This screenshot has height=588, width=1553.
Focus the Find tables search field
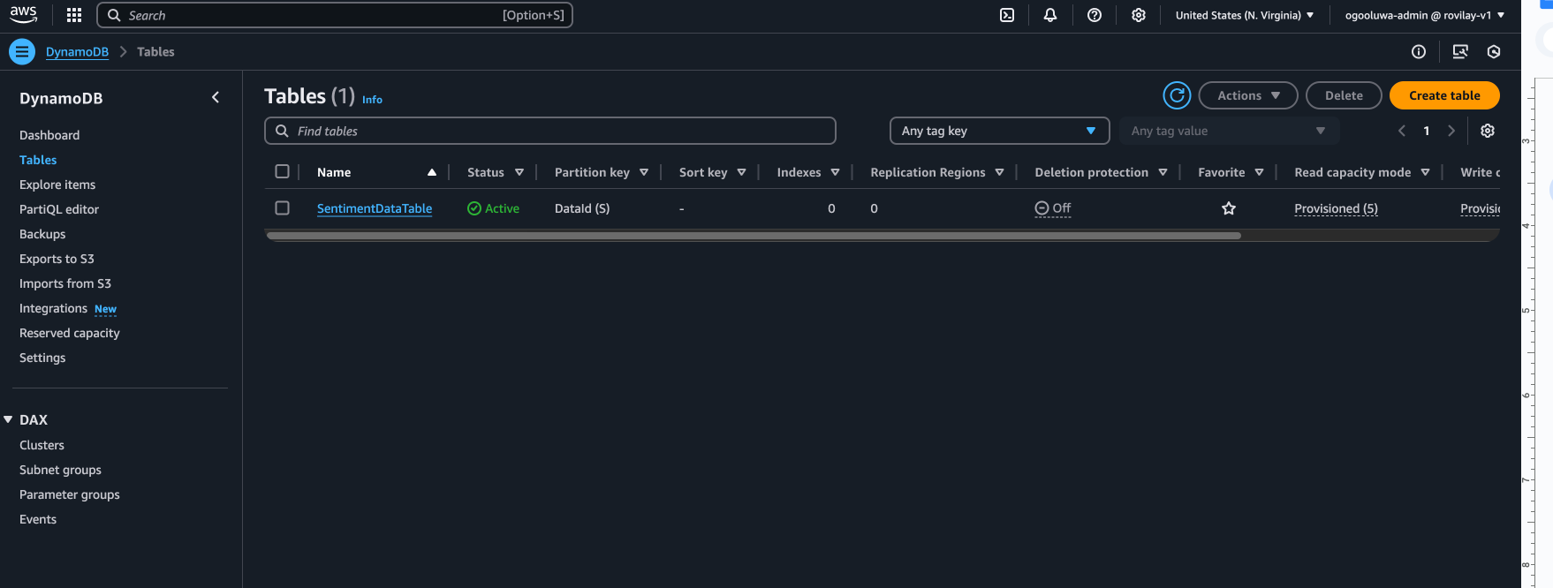click(550, 131)
